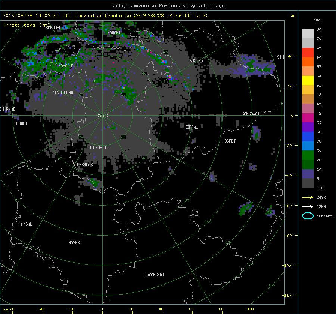336x314 pixels.
Task: Click the 40 km right axis tick label
Action: 290,56
